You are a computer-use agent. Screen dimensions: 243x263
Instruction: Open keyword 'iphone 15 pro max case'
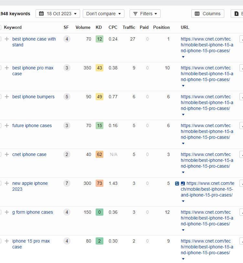point(31,244)
